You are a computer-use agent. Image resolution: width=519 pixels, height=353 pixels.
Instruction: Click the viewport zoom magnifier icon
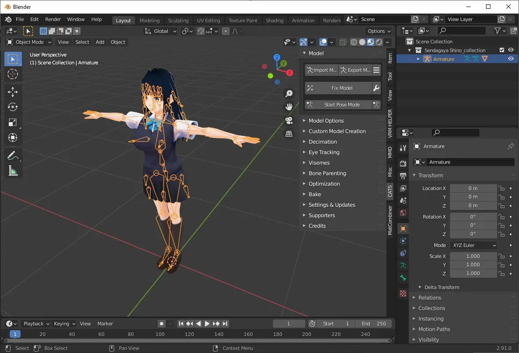click(x=289, y=94)
